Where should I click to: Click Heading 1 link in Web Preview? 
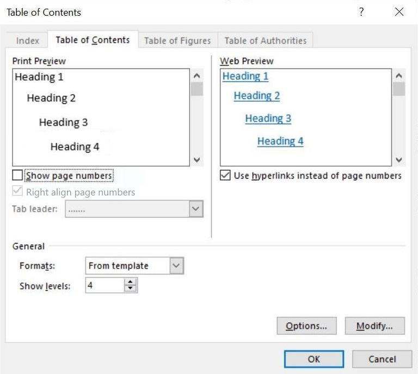coord(245,76)
